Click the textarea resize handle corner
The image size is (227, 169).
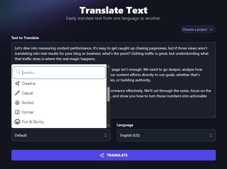214,117
